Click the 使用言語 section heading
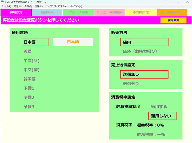 click(x=20, y=33)
